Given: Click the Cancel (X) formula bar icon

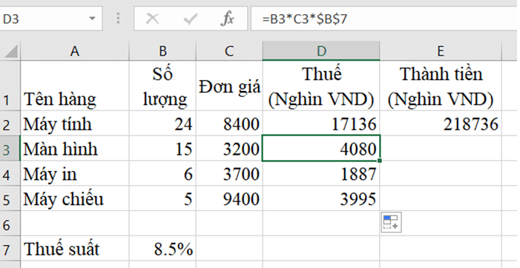Looking at the screenshot, I should (152, 19).
